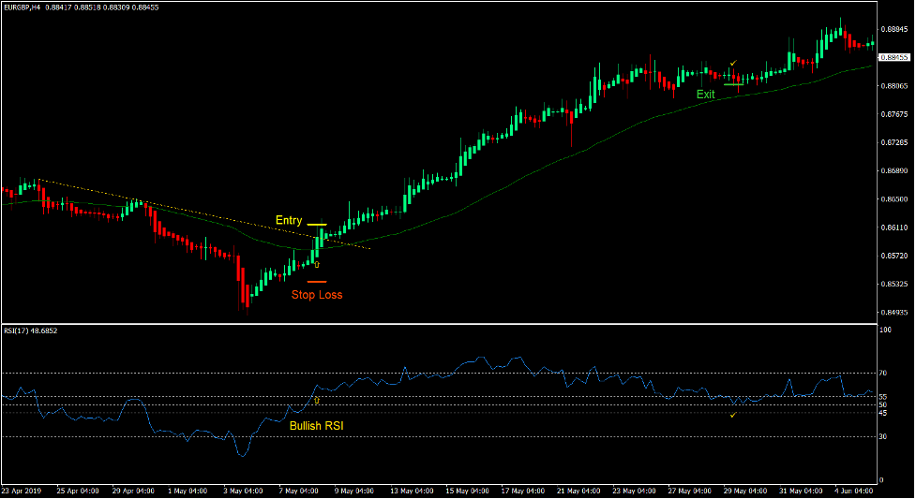Click the yellow marker on the RSI line
Viewport: 916px width, 499px height.
316,400
